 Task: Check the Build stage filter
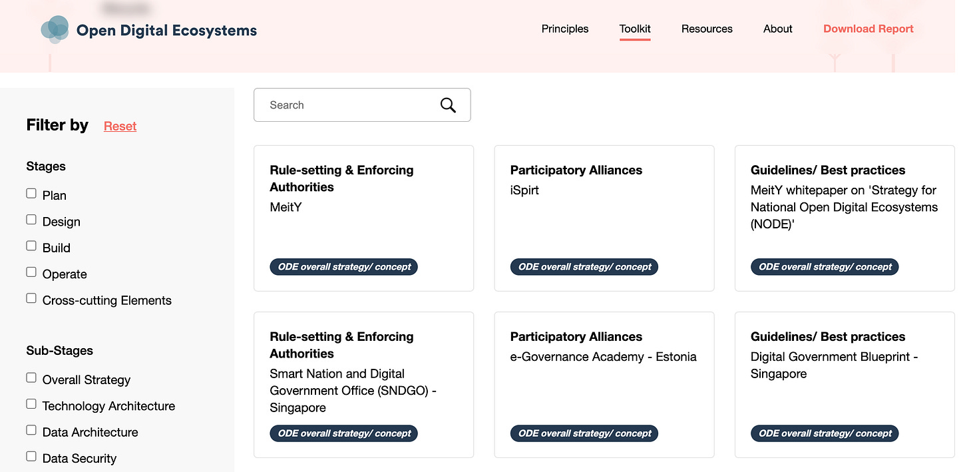click(x=31, y=246)
